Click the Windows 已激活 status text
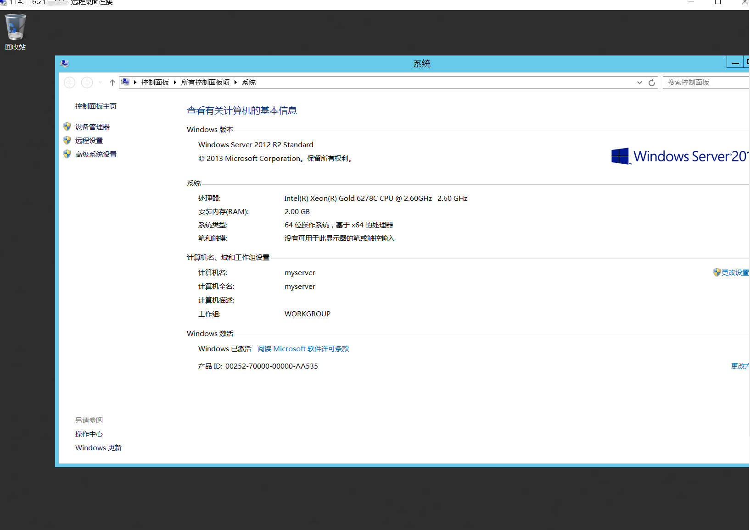 pyautogui.click(x=225, y=349)
